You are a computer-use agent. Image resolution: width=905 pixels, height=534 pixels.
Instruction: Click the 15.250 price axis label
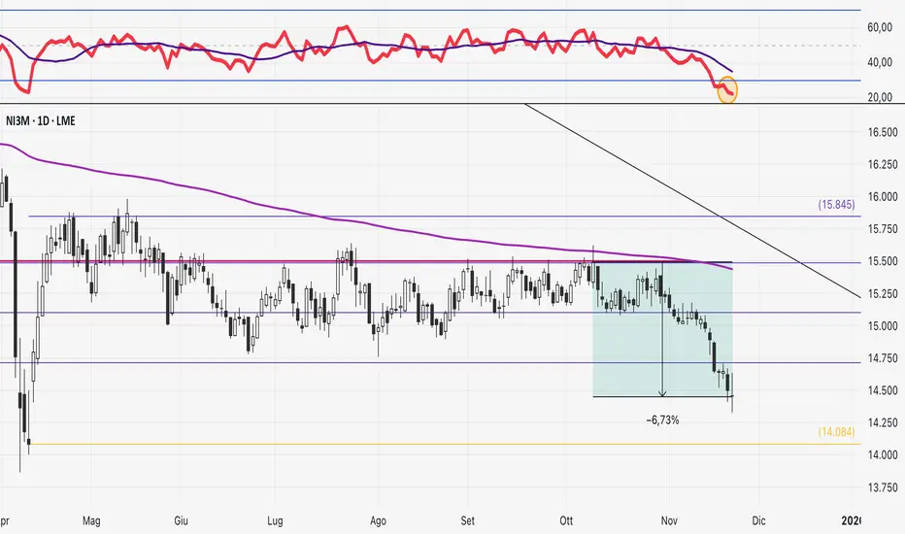883,294
